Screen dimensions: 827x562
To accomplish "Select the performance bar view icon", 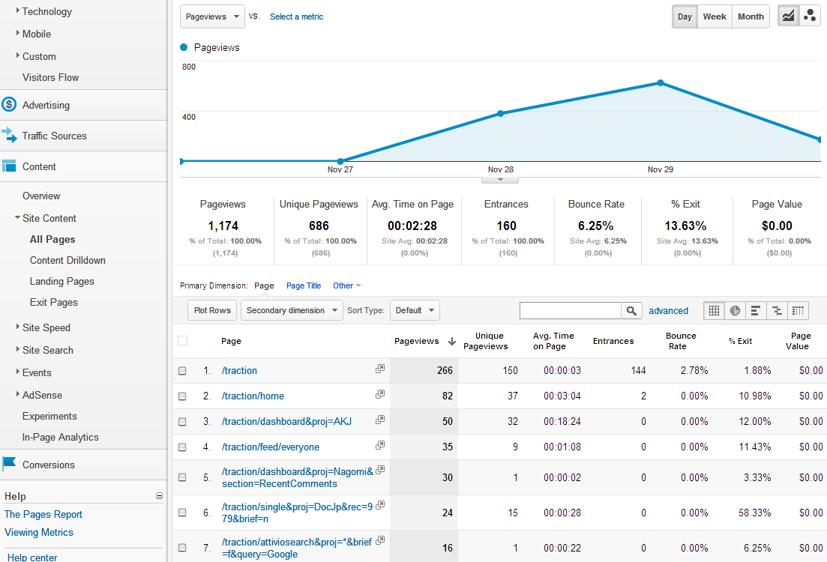I will (755, 310).
